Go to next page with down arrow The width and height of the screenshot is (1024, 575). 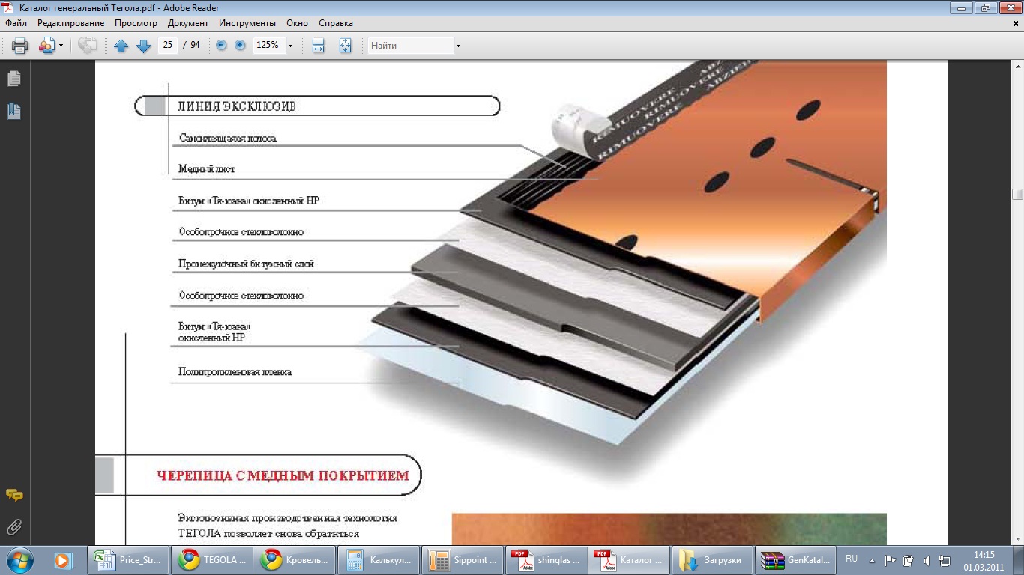(x=143, y=46)
